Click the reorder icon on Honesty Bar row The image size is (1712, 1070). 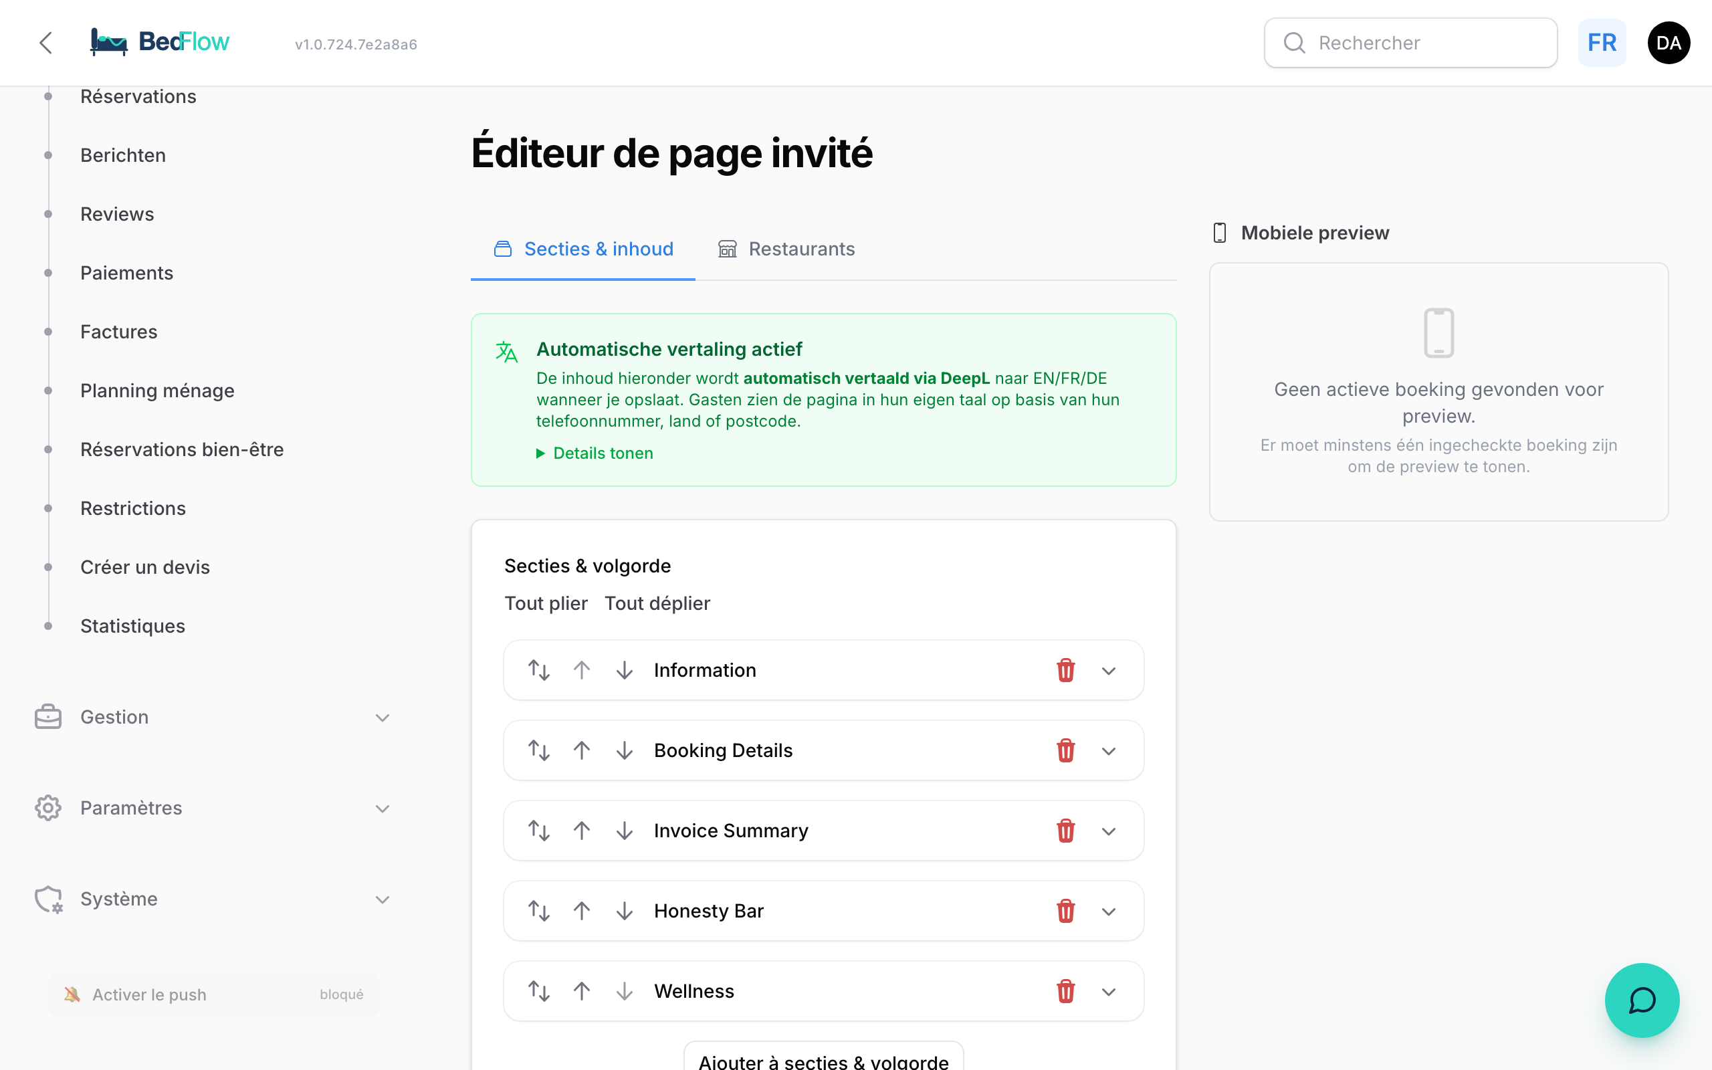(x=539, y=911)
